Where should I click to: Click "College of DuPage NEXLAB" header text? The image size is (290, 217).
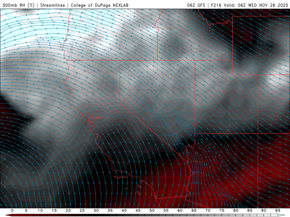pyautogui.click(x=99, y=5)
